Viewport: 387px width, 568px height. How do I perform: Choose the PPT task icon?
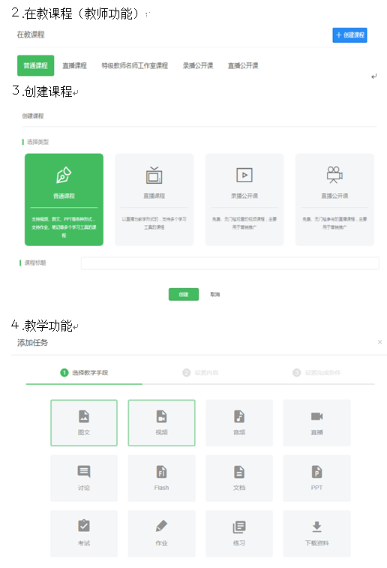click(316, 478)
